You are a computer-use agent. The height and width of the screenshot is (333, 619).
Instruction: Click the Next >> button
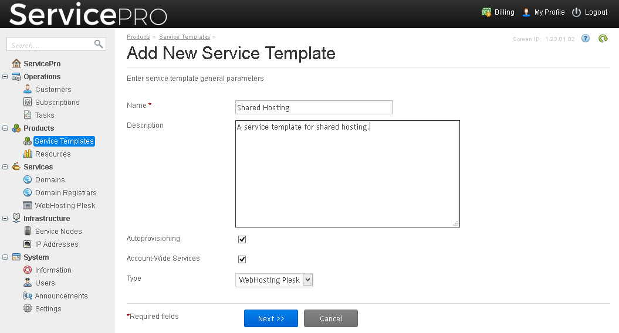tap(271, 318)
